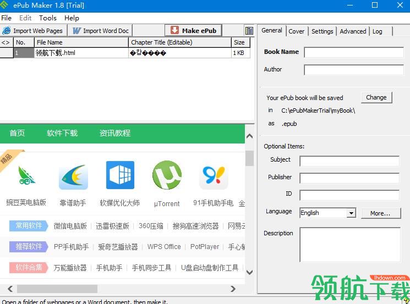Click the 万能播放器 link
This screenshot has width=410, height=304.
(x=70, y=268)
